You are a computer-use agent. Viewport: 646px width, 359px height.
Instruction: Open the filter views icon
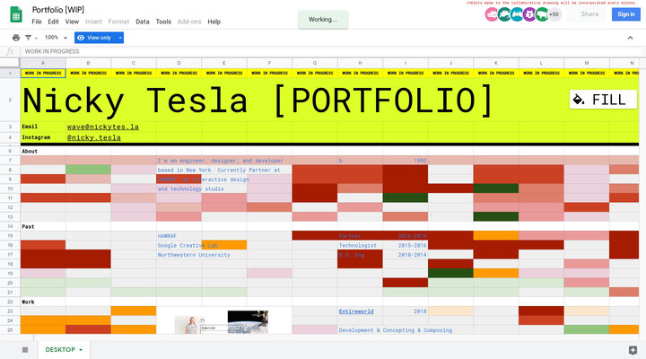click(31, 38)
